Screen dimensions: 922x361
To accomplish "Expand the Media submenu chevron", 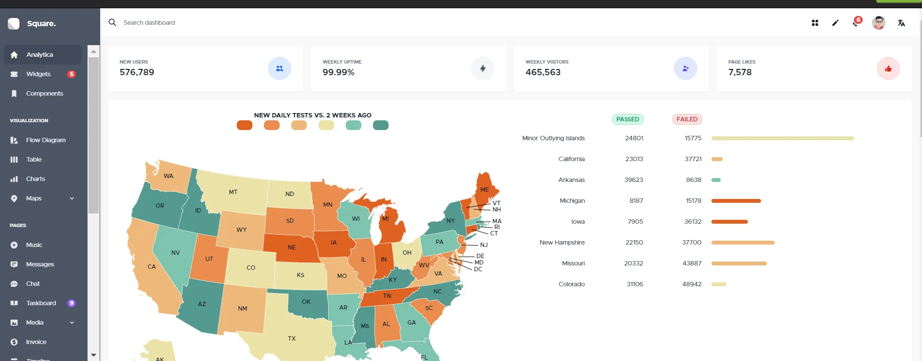I will [x=72, y=323].
